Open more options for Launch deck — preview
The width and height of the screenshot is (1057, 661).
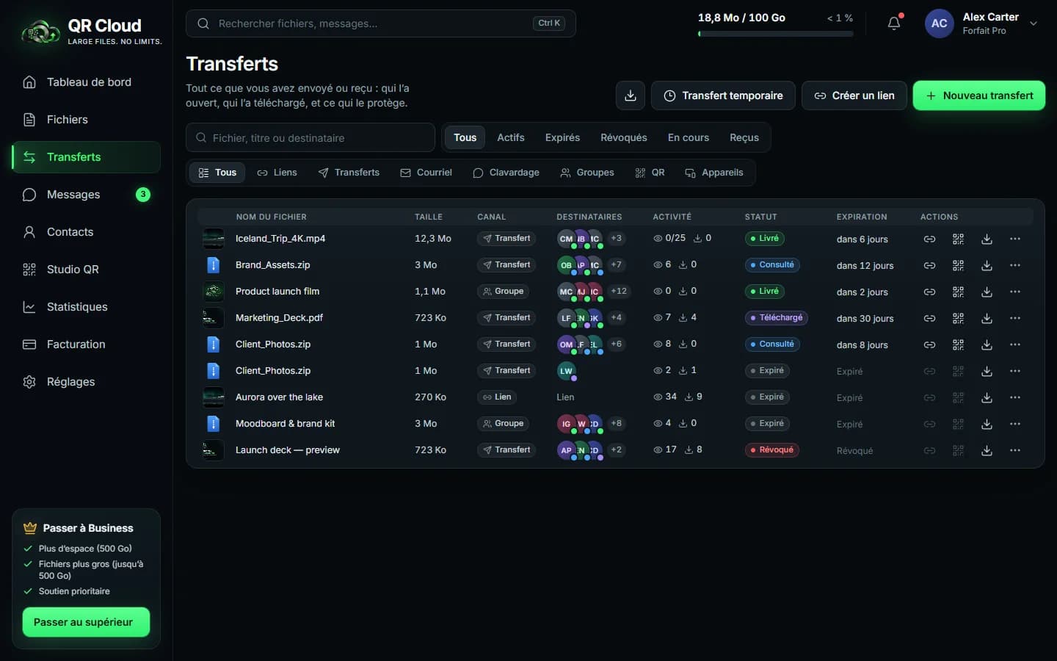pos(1015,450)
